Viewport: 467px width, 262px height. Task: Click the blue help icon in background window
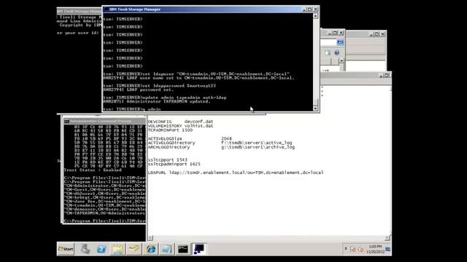point(336,53)
